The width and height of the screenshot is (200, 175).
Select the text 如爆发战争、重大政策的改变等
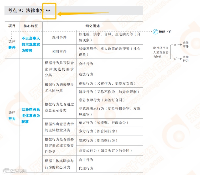click(104, 48)
